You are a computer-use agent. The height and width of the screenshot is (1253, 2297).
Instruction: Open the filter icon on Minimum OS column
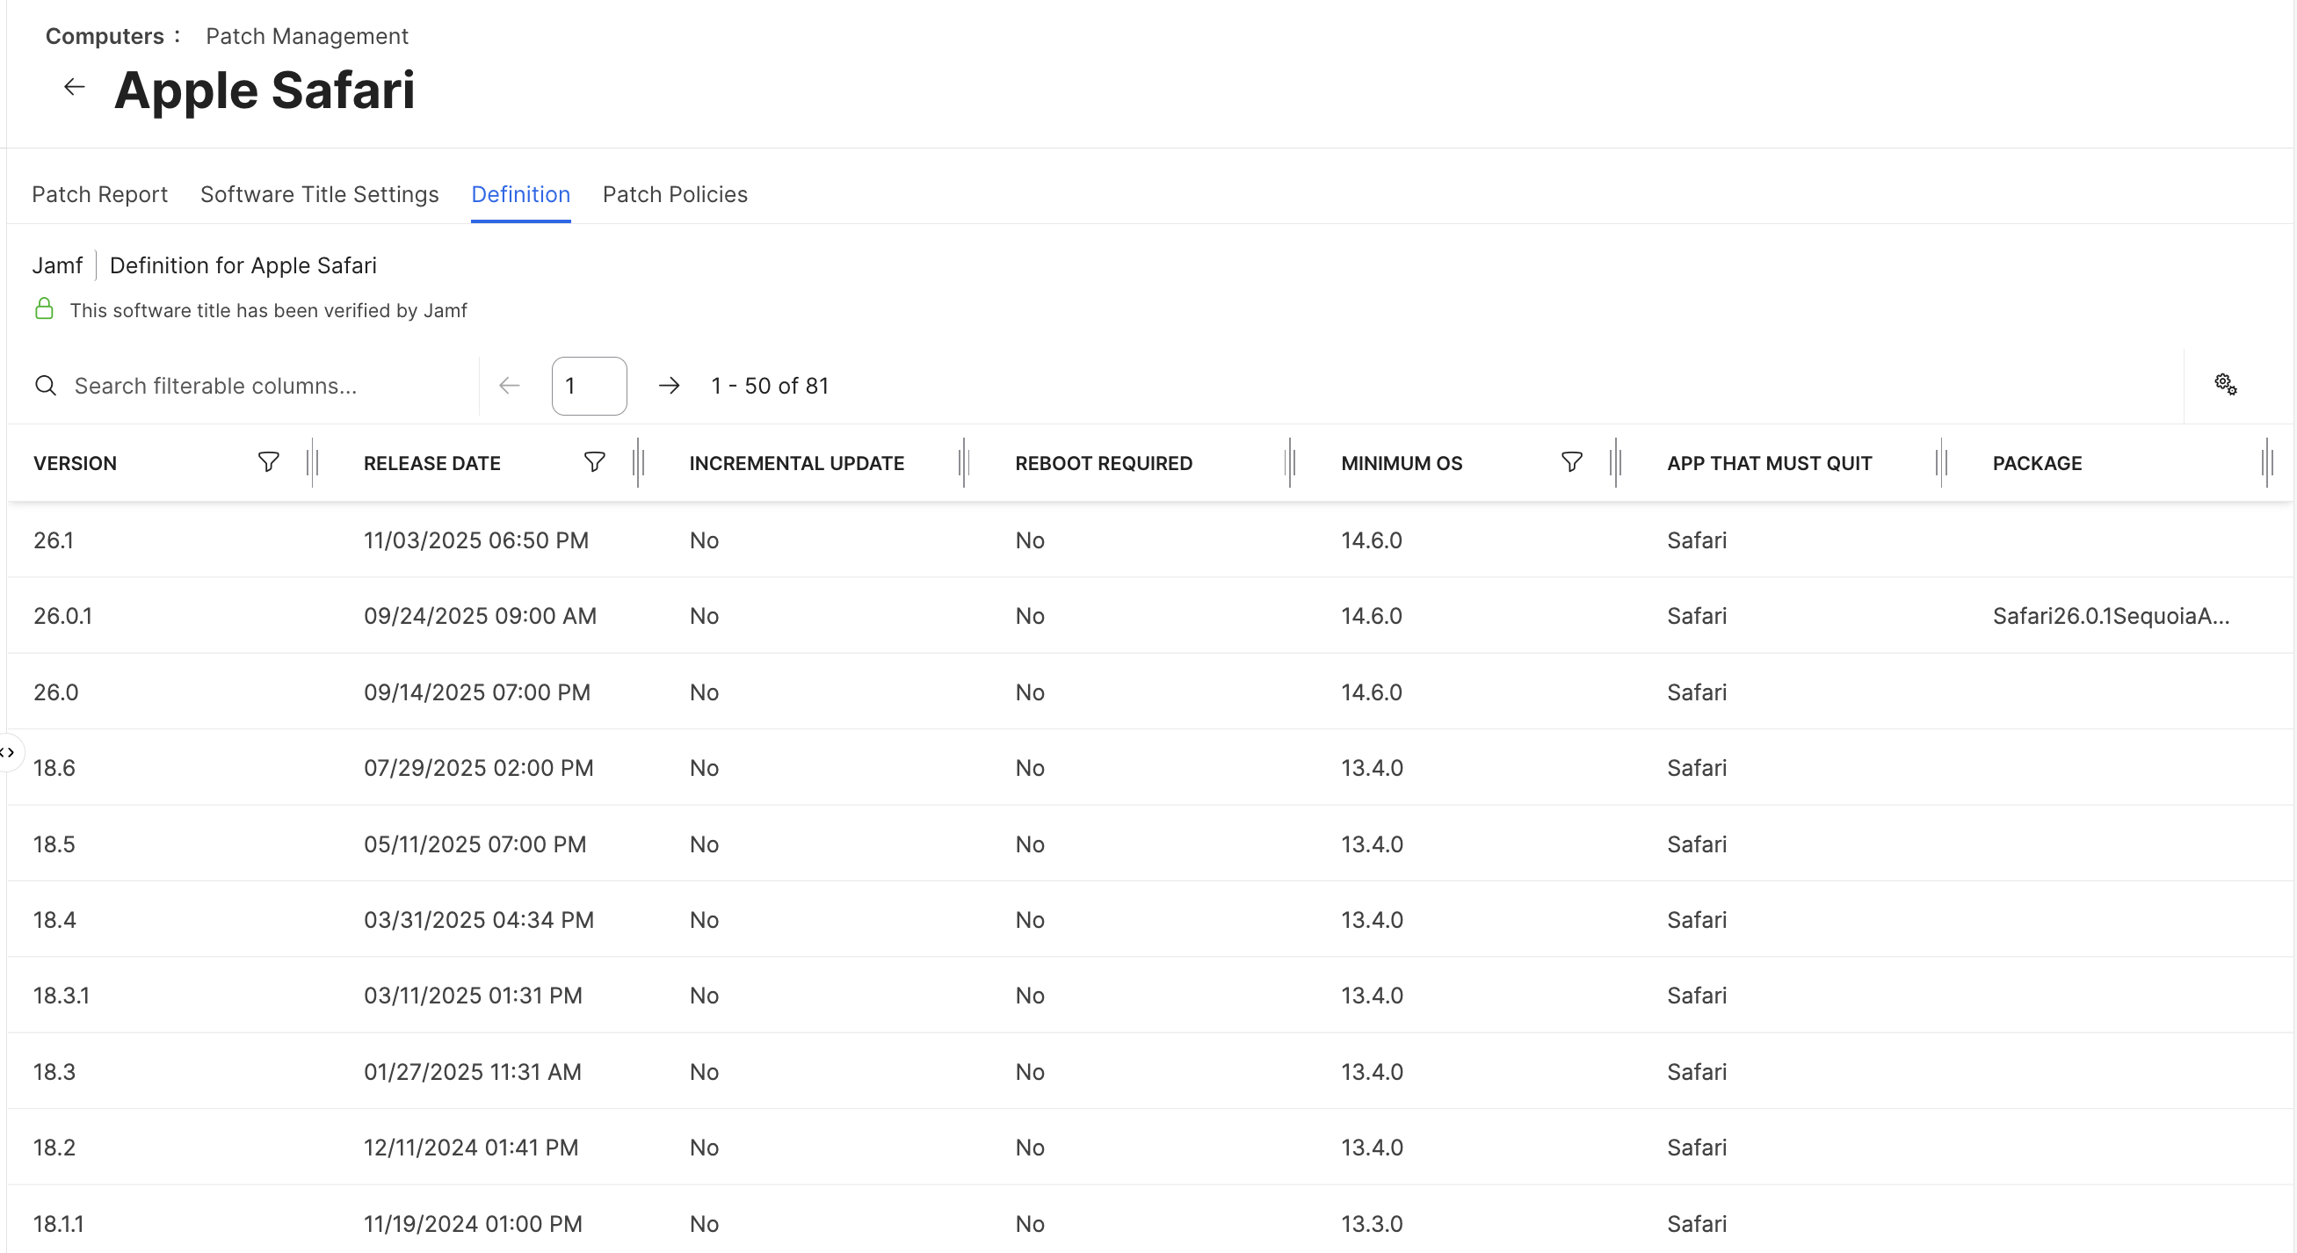pyautogui.click(x=1571, y=462)
